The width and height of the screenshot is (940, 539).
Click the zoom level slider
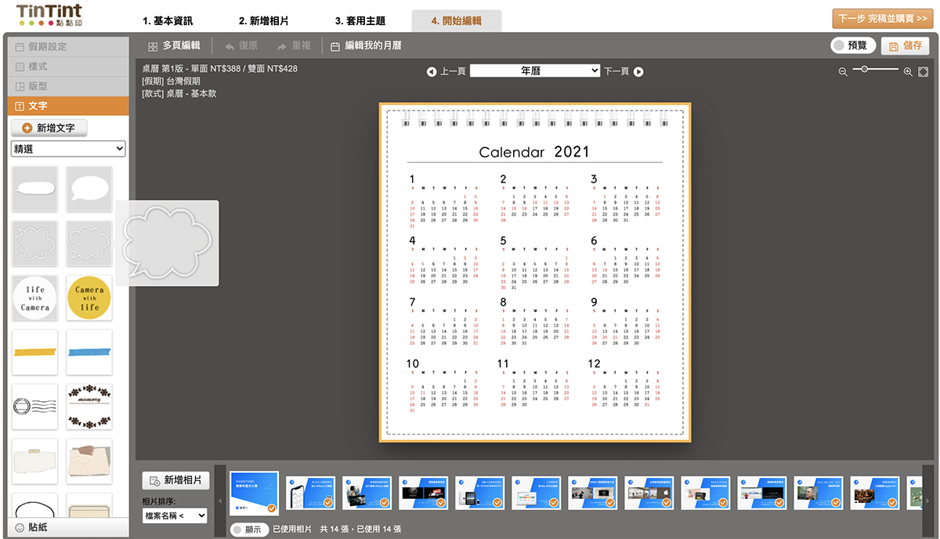click(x=876, y=70)
